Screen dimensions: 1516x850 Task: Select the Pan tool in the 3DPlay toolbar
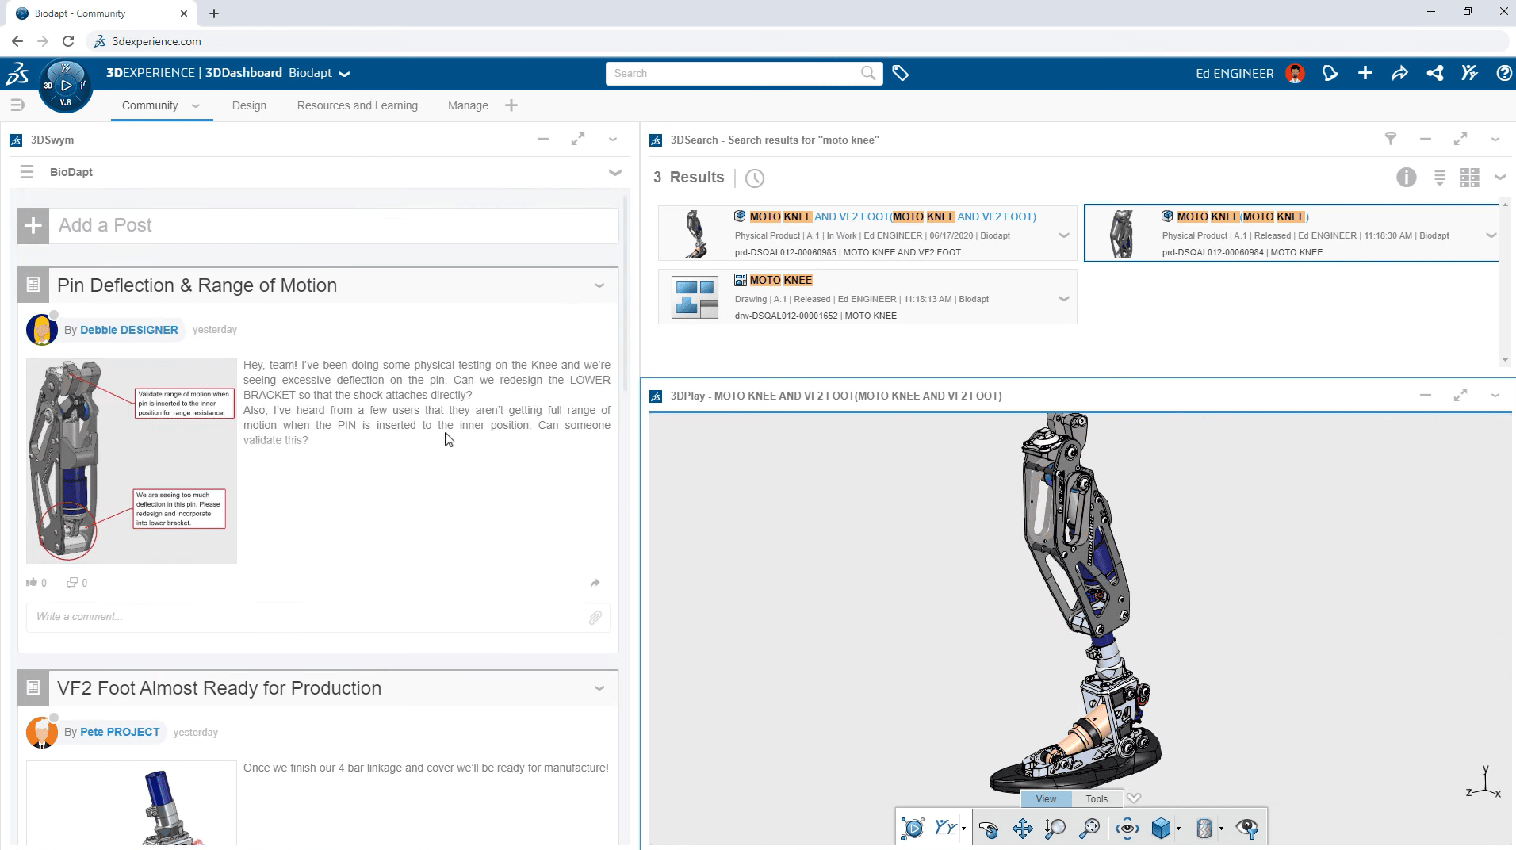(1023, 829)
